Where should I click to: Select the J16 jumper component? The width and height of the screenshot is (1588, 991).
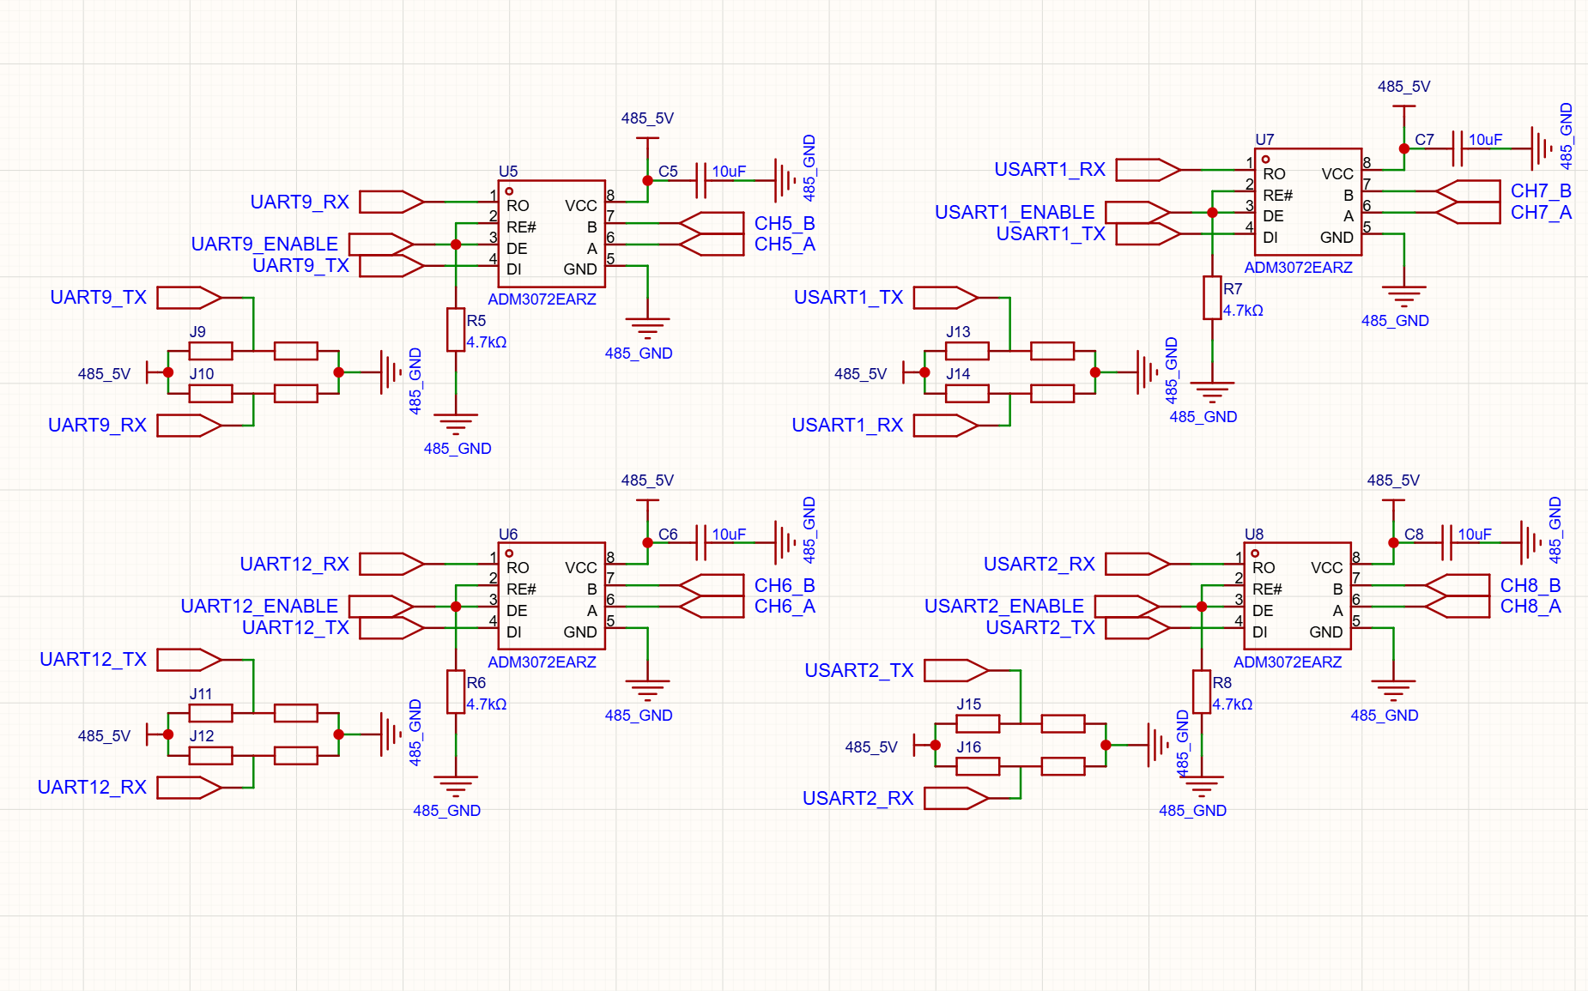[x=978, y=765]
